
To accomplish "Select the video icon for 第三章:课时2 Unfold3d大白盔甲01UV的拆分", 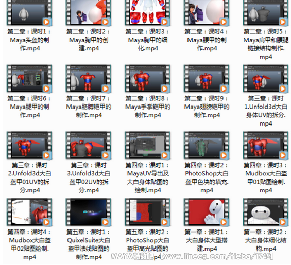I will pyautogui.click(x=29, y=145).
